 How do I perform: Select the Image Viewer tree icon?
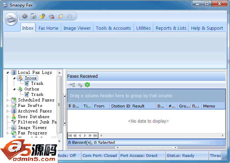click(14, 128)
